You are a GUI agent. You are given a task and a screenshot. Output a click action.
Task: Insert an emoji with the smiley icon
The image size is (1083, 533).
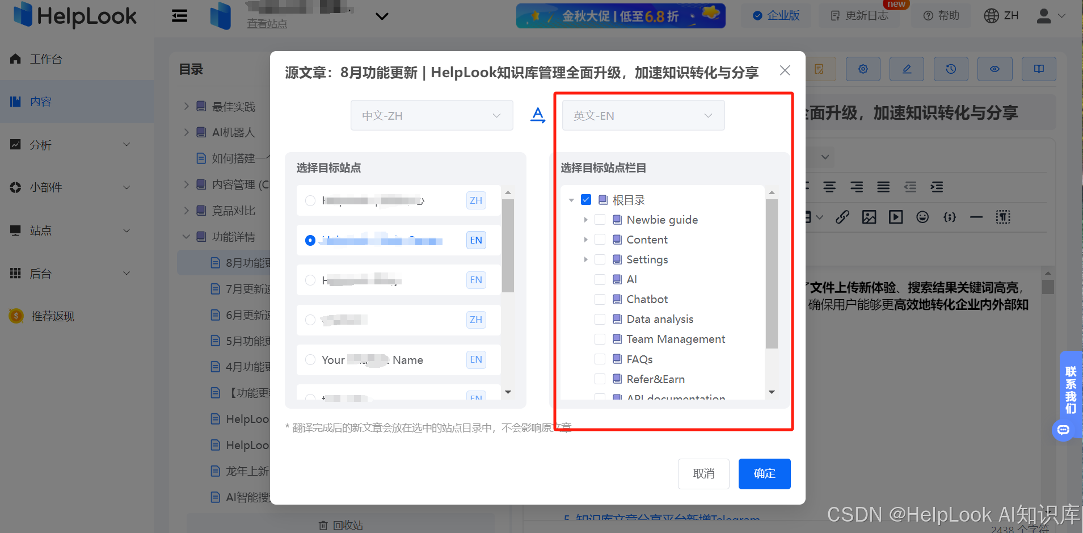[922, 217]
